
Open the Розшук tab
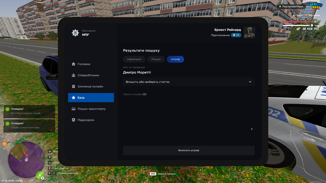[x=156, y=59]
